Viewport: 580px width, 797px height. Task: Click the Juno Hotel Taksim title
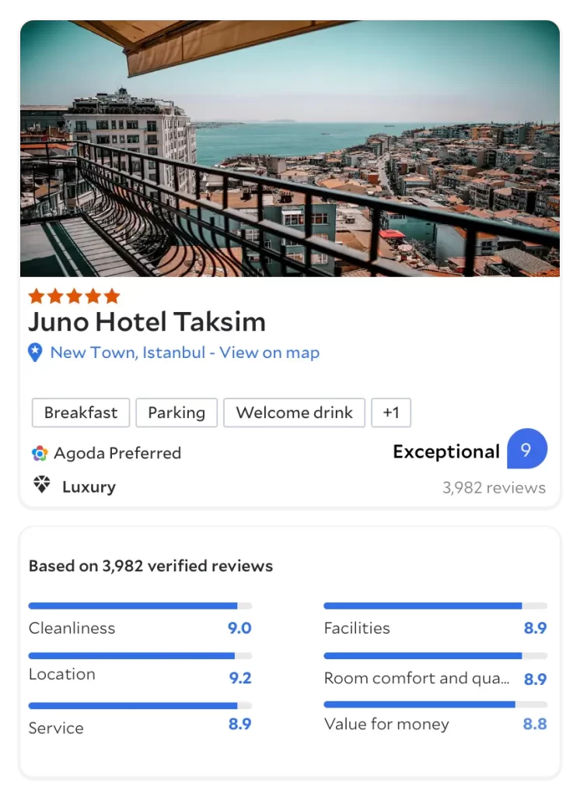pos(147,321)
